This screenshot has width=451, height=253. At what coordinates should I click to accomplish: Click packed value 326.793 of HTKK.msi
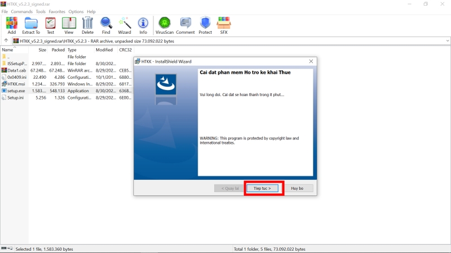(x=57, y=84)
